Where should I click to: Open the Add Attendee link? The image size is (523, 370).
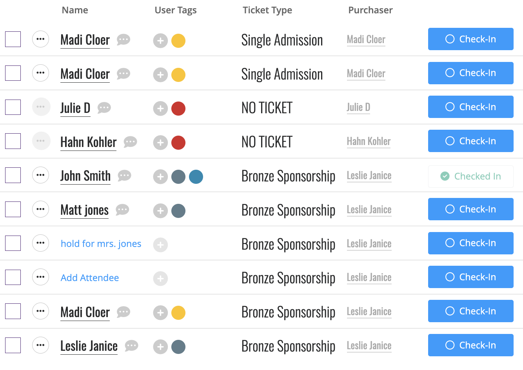click(90, 278)
